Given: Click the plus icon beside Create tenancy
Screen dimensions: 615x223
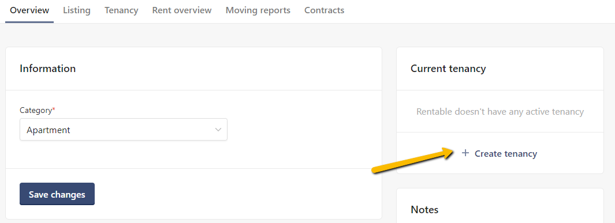Looking at the screenshot, I should pos(465,153).
